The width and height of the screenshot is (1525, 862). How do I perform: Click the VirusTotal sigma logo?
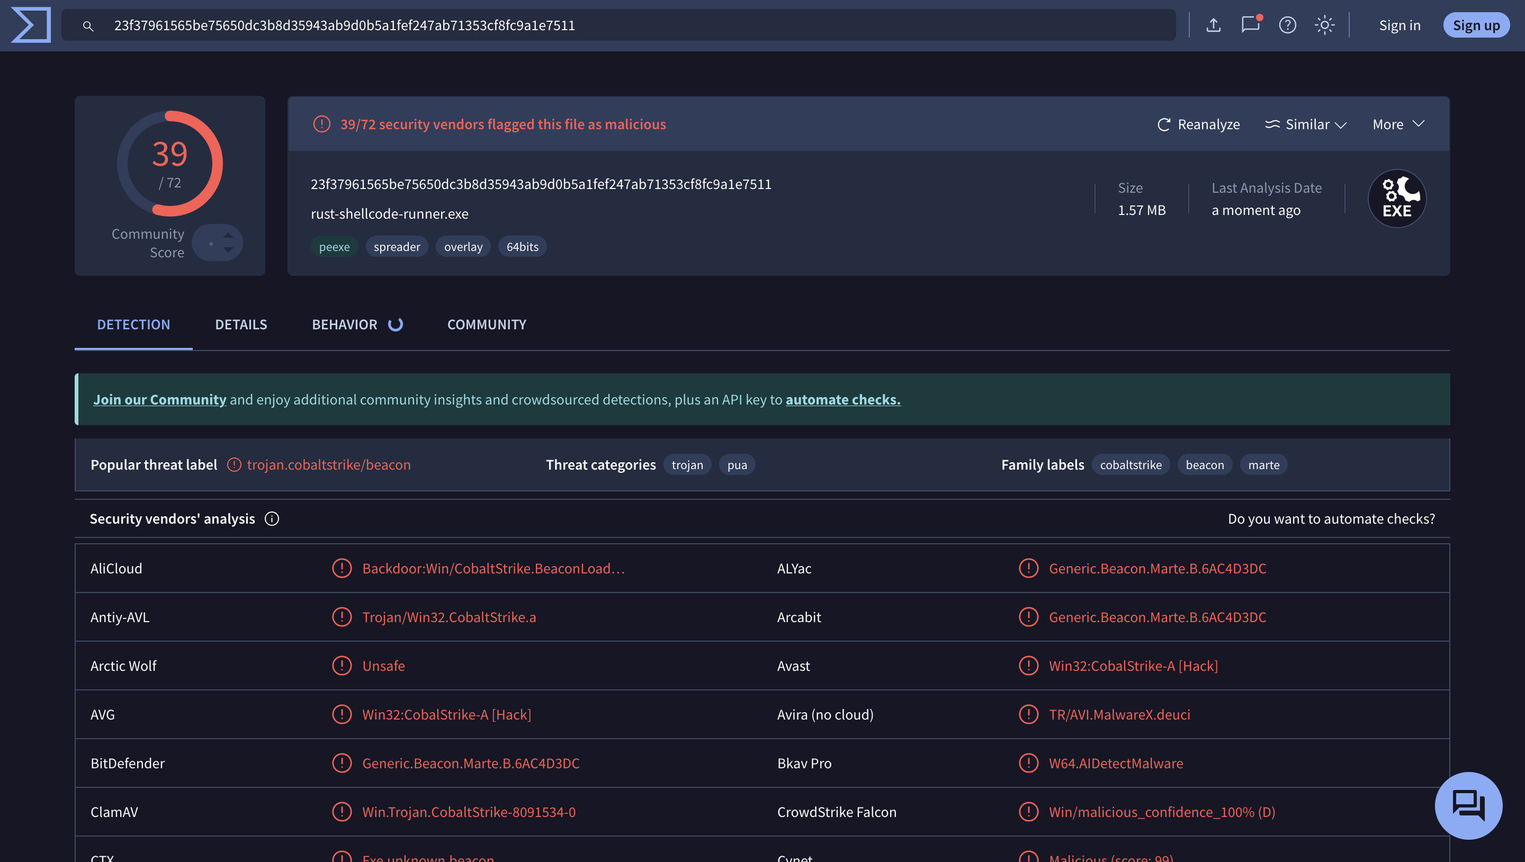pos(31,25)
